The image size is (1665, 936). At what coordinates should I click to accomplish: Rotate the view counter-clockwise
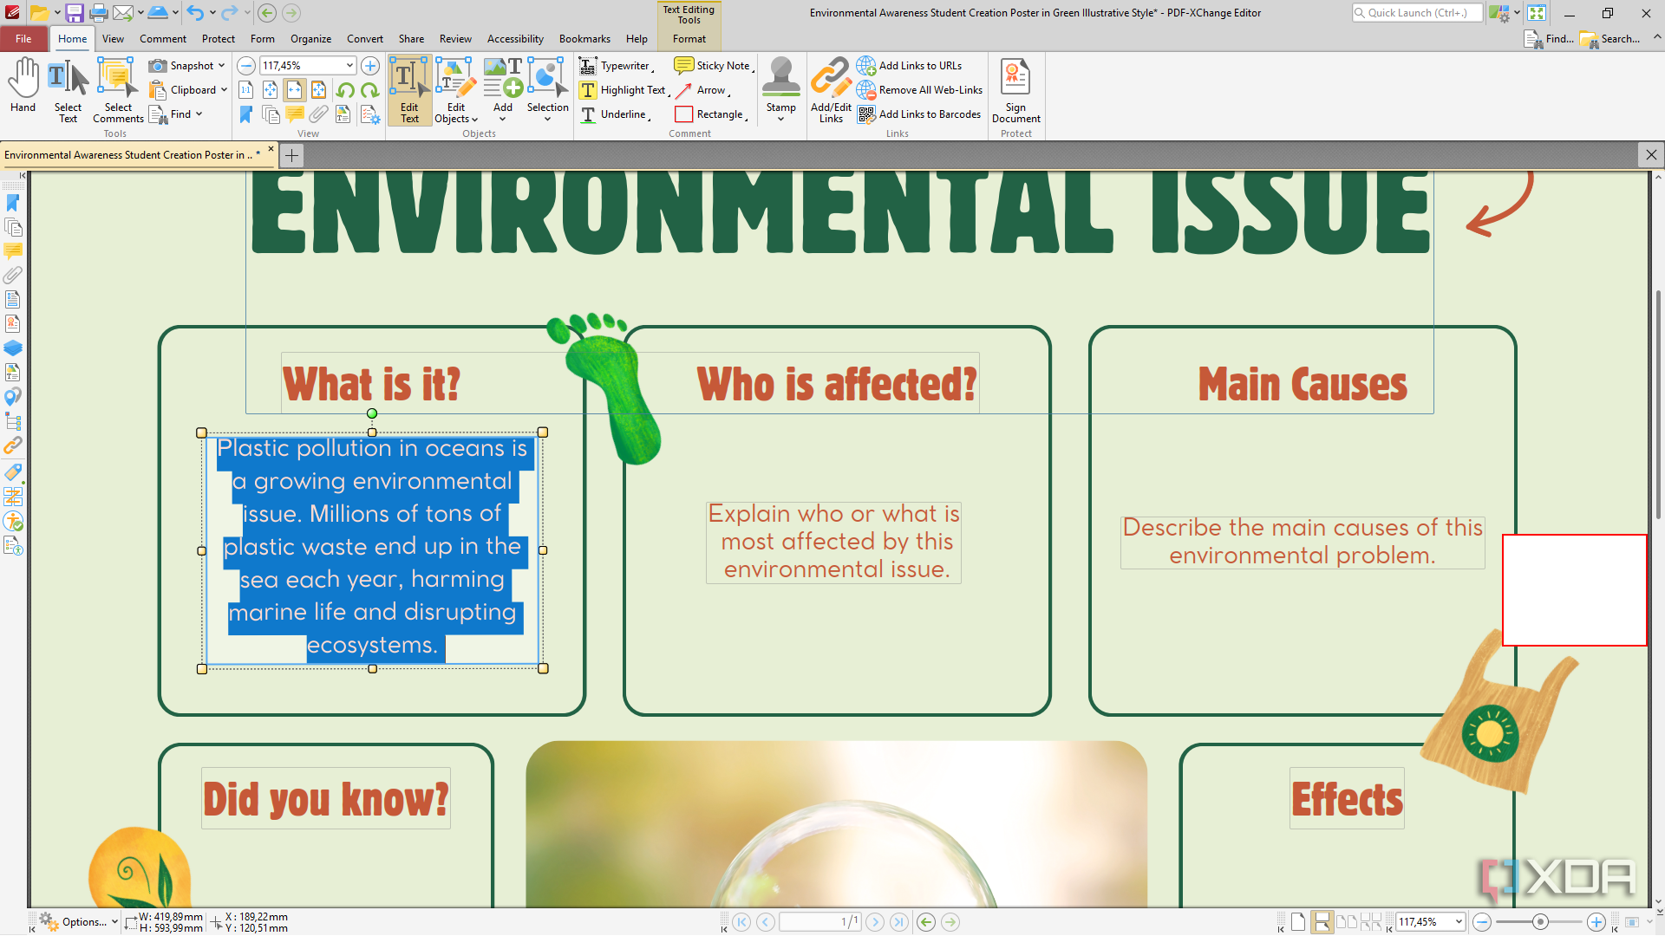[345, 90]
